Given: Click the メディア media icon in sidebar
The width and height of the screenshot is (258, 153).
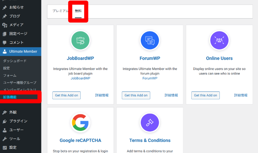Looking at the screenshot, I should (5, 25).
